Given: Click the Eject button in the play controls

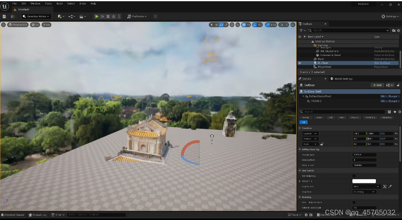Looking at the screenshot, I should tap(114, 16).
